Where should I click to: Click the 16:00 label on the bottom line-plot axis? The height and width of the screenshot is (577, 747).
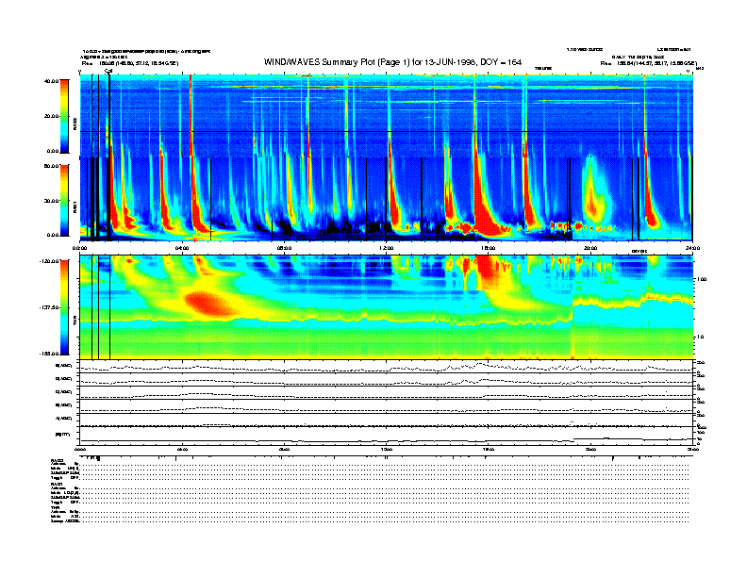click(489, 449)
